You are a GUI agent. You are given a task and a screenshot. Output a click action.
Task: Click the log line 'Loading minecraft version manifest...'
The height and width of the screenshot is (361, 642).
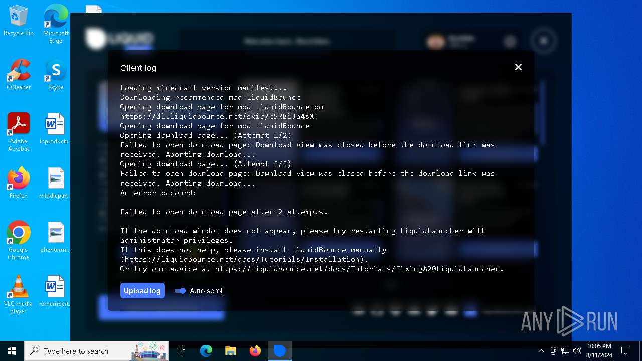pos(204,88)
